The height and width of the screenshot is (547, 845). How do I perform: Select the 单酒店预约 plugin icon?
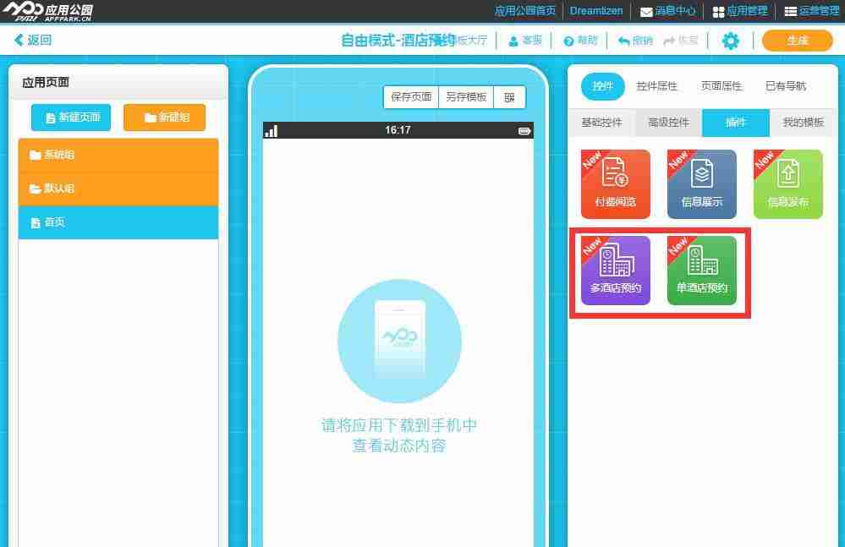701,271
